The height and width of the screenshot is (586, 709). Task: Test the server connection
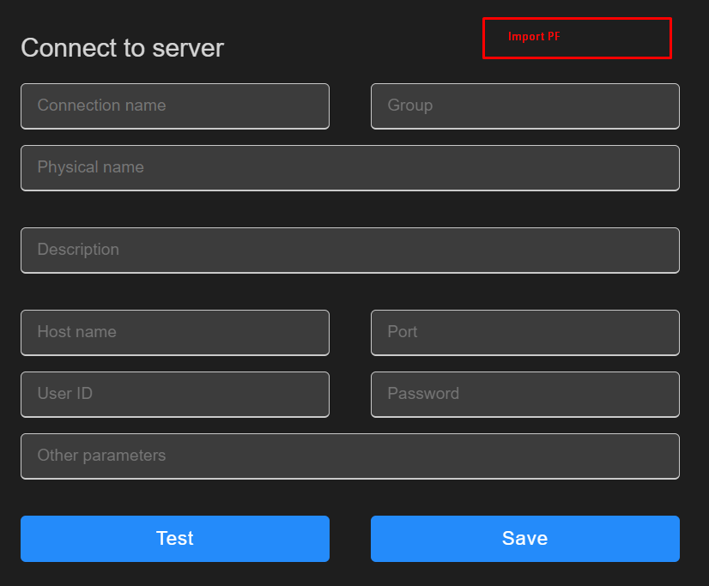pyautogui.click(x=175, y=539)
